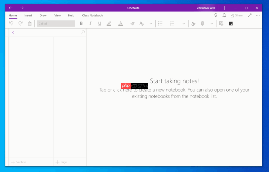Collapse navigation with the purple back chevron

click(x=13, y=33)
